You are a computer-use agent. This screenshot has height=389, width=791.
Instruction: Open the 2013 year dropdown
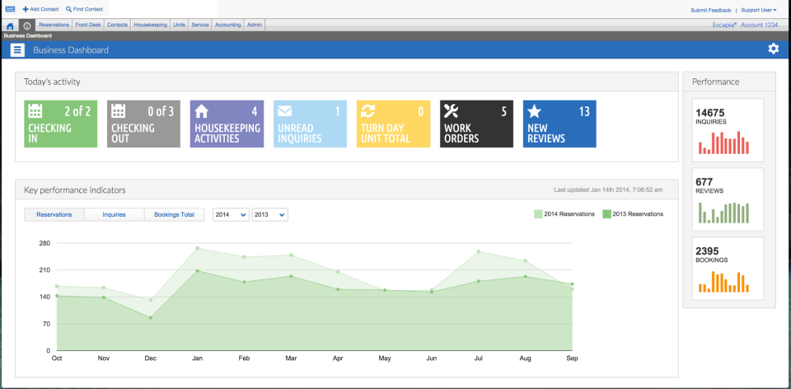270,214
